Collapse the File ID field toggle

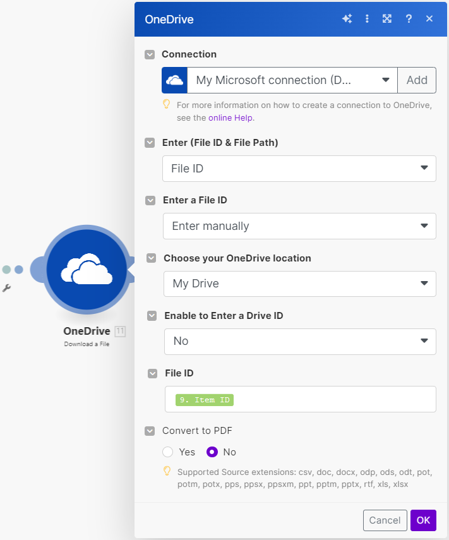(x=153, y=373)
